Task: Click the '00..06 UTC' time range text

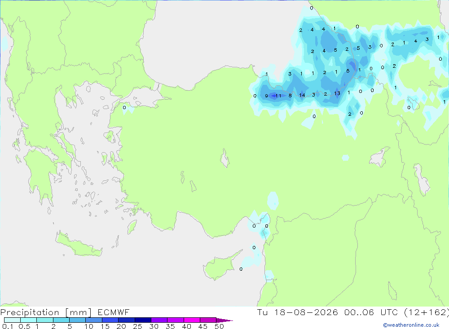Action: pyautogui.click(x=371, y=312)
